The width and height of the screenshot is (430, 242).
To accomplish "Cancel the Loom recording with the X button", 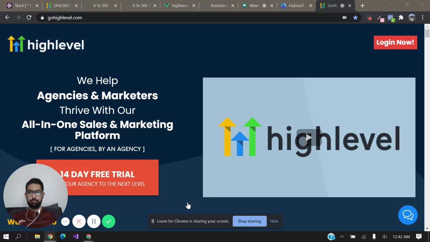I will point(79,221).
